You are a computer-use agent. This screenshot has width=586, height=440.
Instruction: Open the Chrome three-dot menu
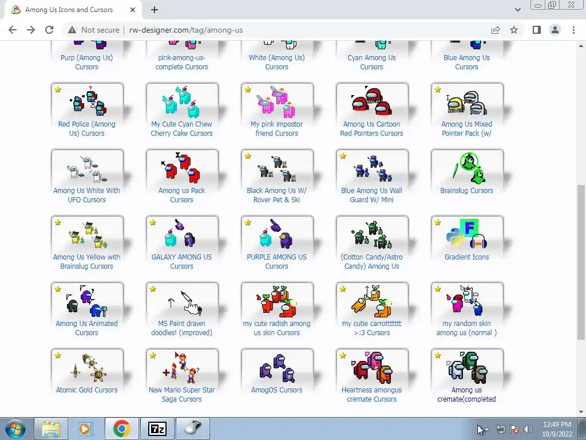point(573,30)
